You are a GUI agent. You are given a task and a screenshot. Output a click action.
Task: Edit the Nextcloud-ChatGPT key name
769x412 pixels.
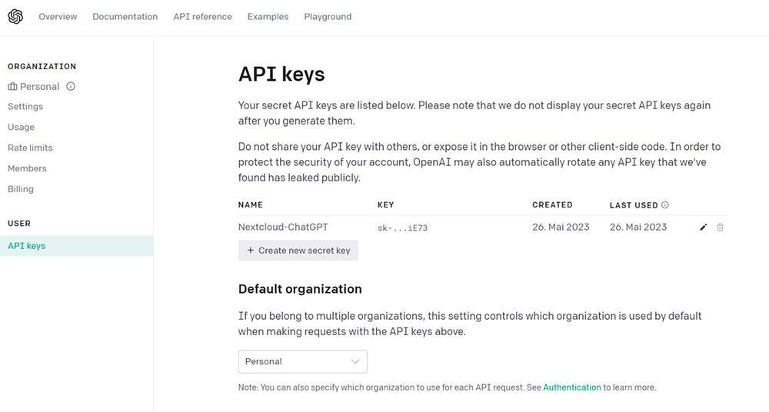(x=703, y=228)
